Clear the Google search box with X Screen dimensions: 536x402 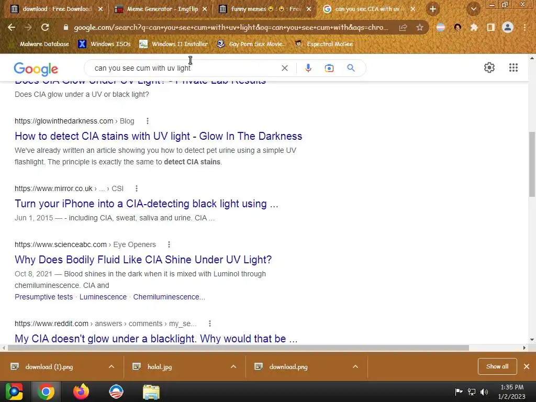(284, 68)
